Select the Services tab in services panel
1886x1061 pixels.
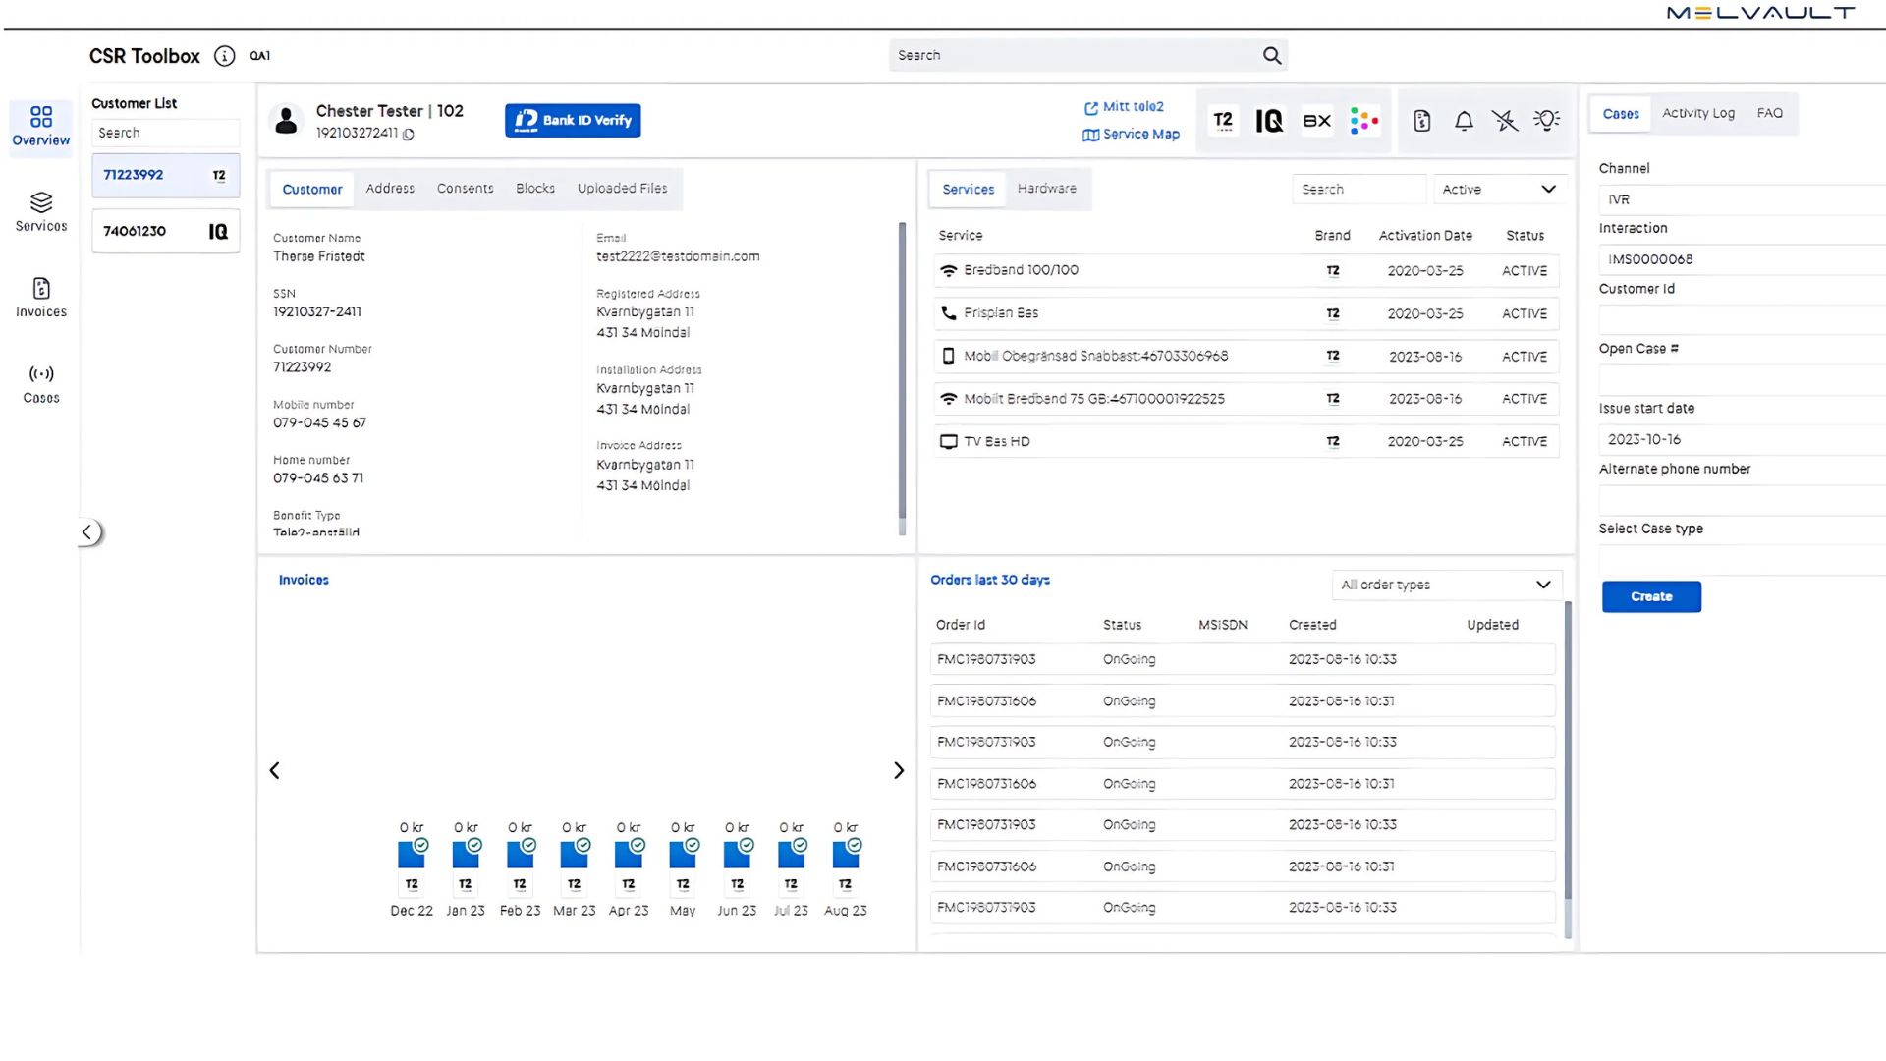point(968,190)
